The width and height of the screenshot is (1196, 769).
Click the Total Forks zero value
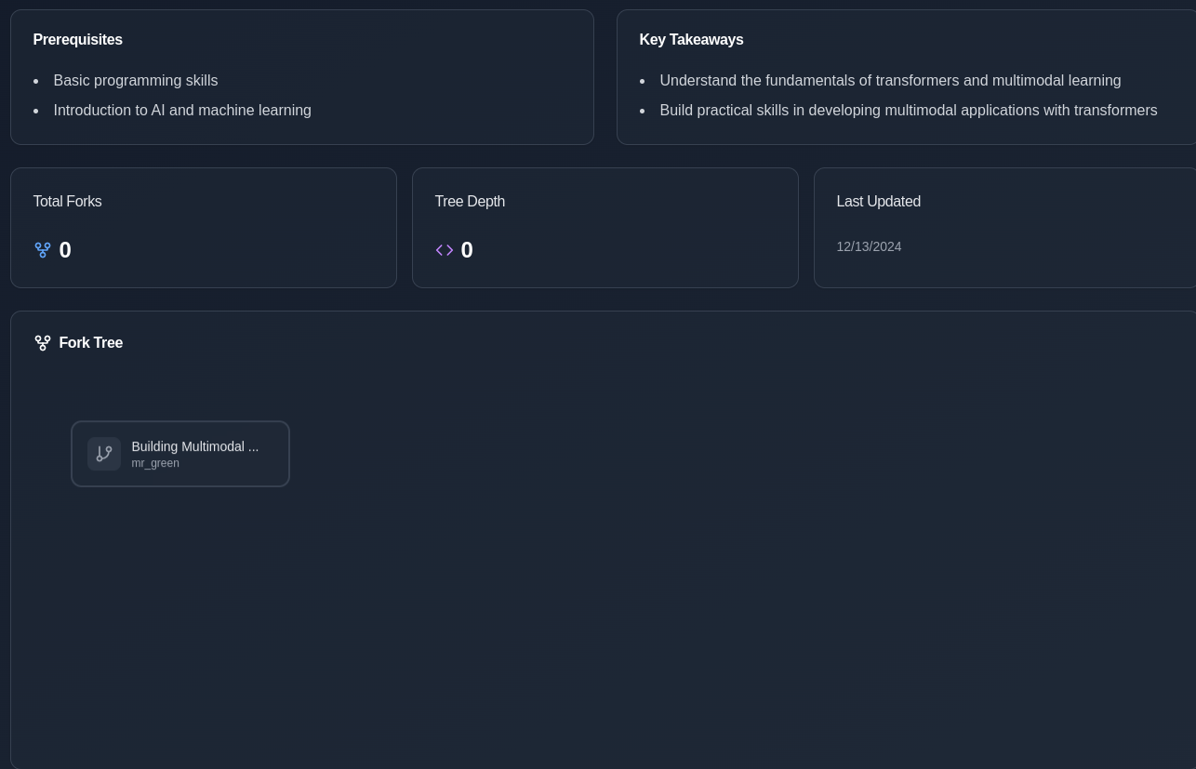(65, 250)
